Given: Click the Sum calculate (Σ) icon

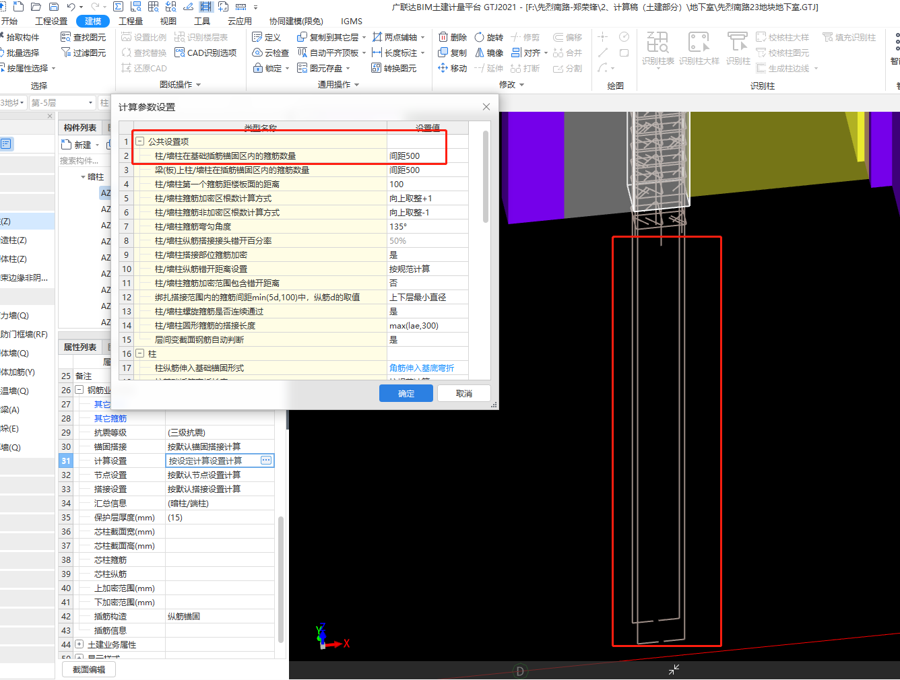Looking at the screenshot, I should click(118, 7).
